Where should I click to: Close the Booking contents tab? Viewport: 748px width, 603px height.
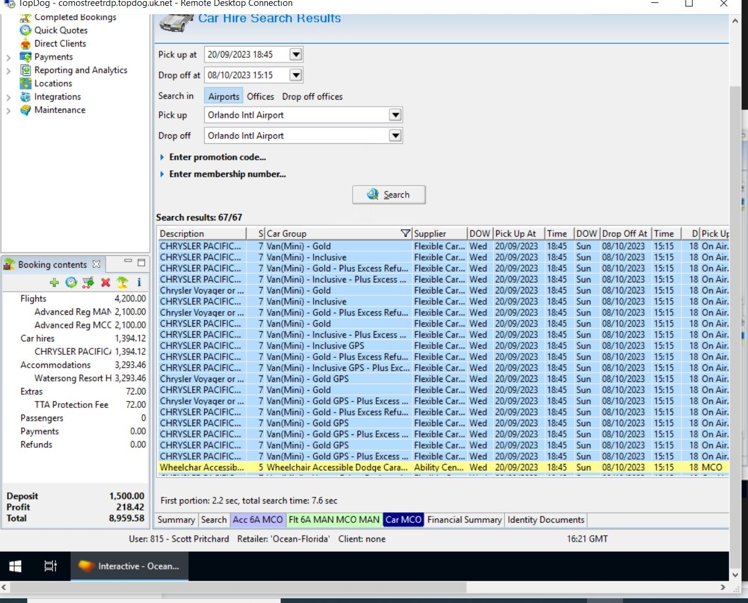click(96, 264)
